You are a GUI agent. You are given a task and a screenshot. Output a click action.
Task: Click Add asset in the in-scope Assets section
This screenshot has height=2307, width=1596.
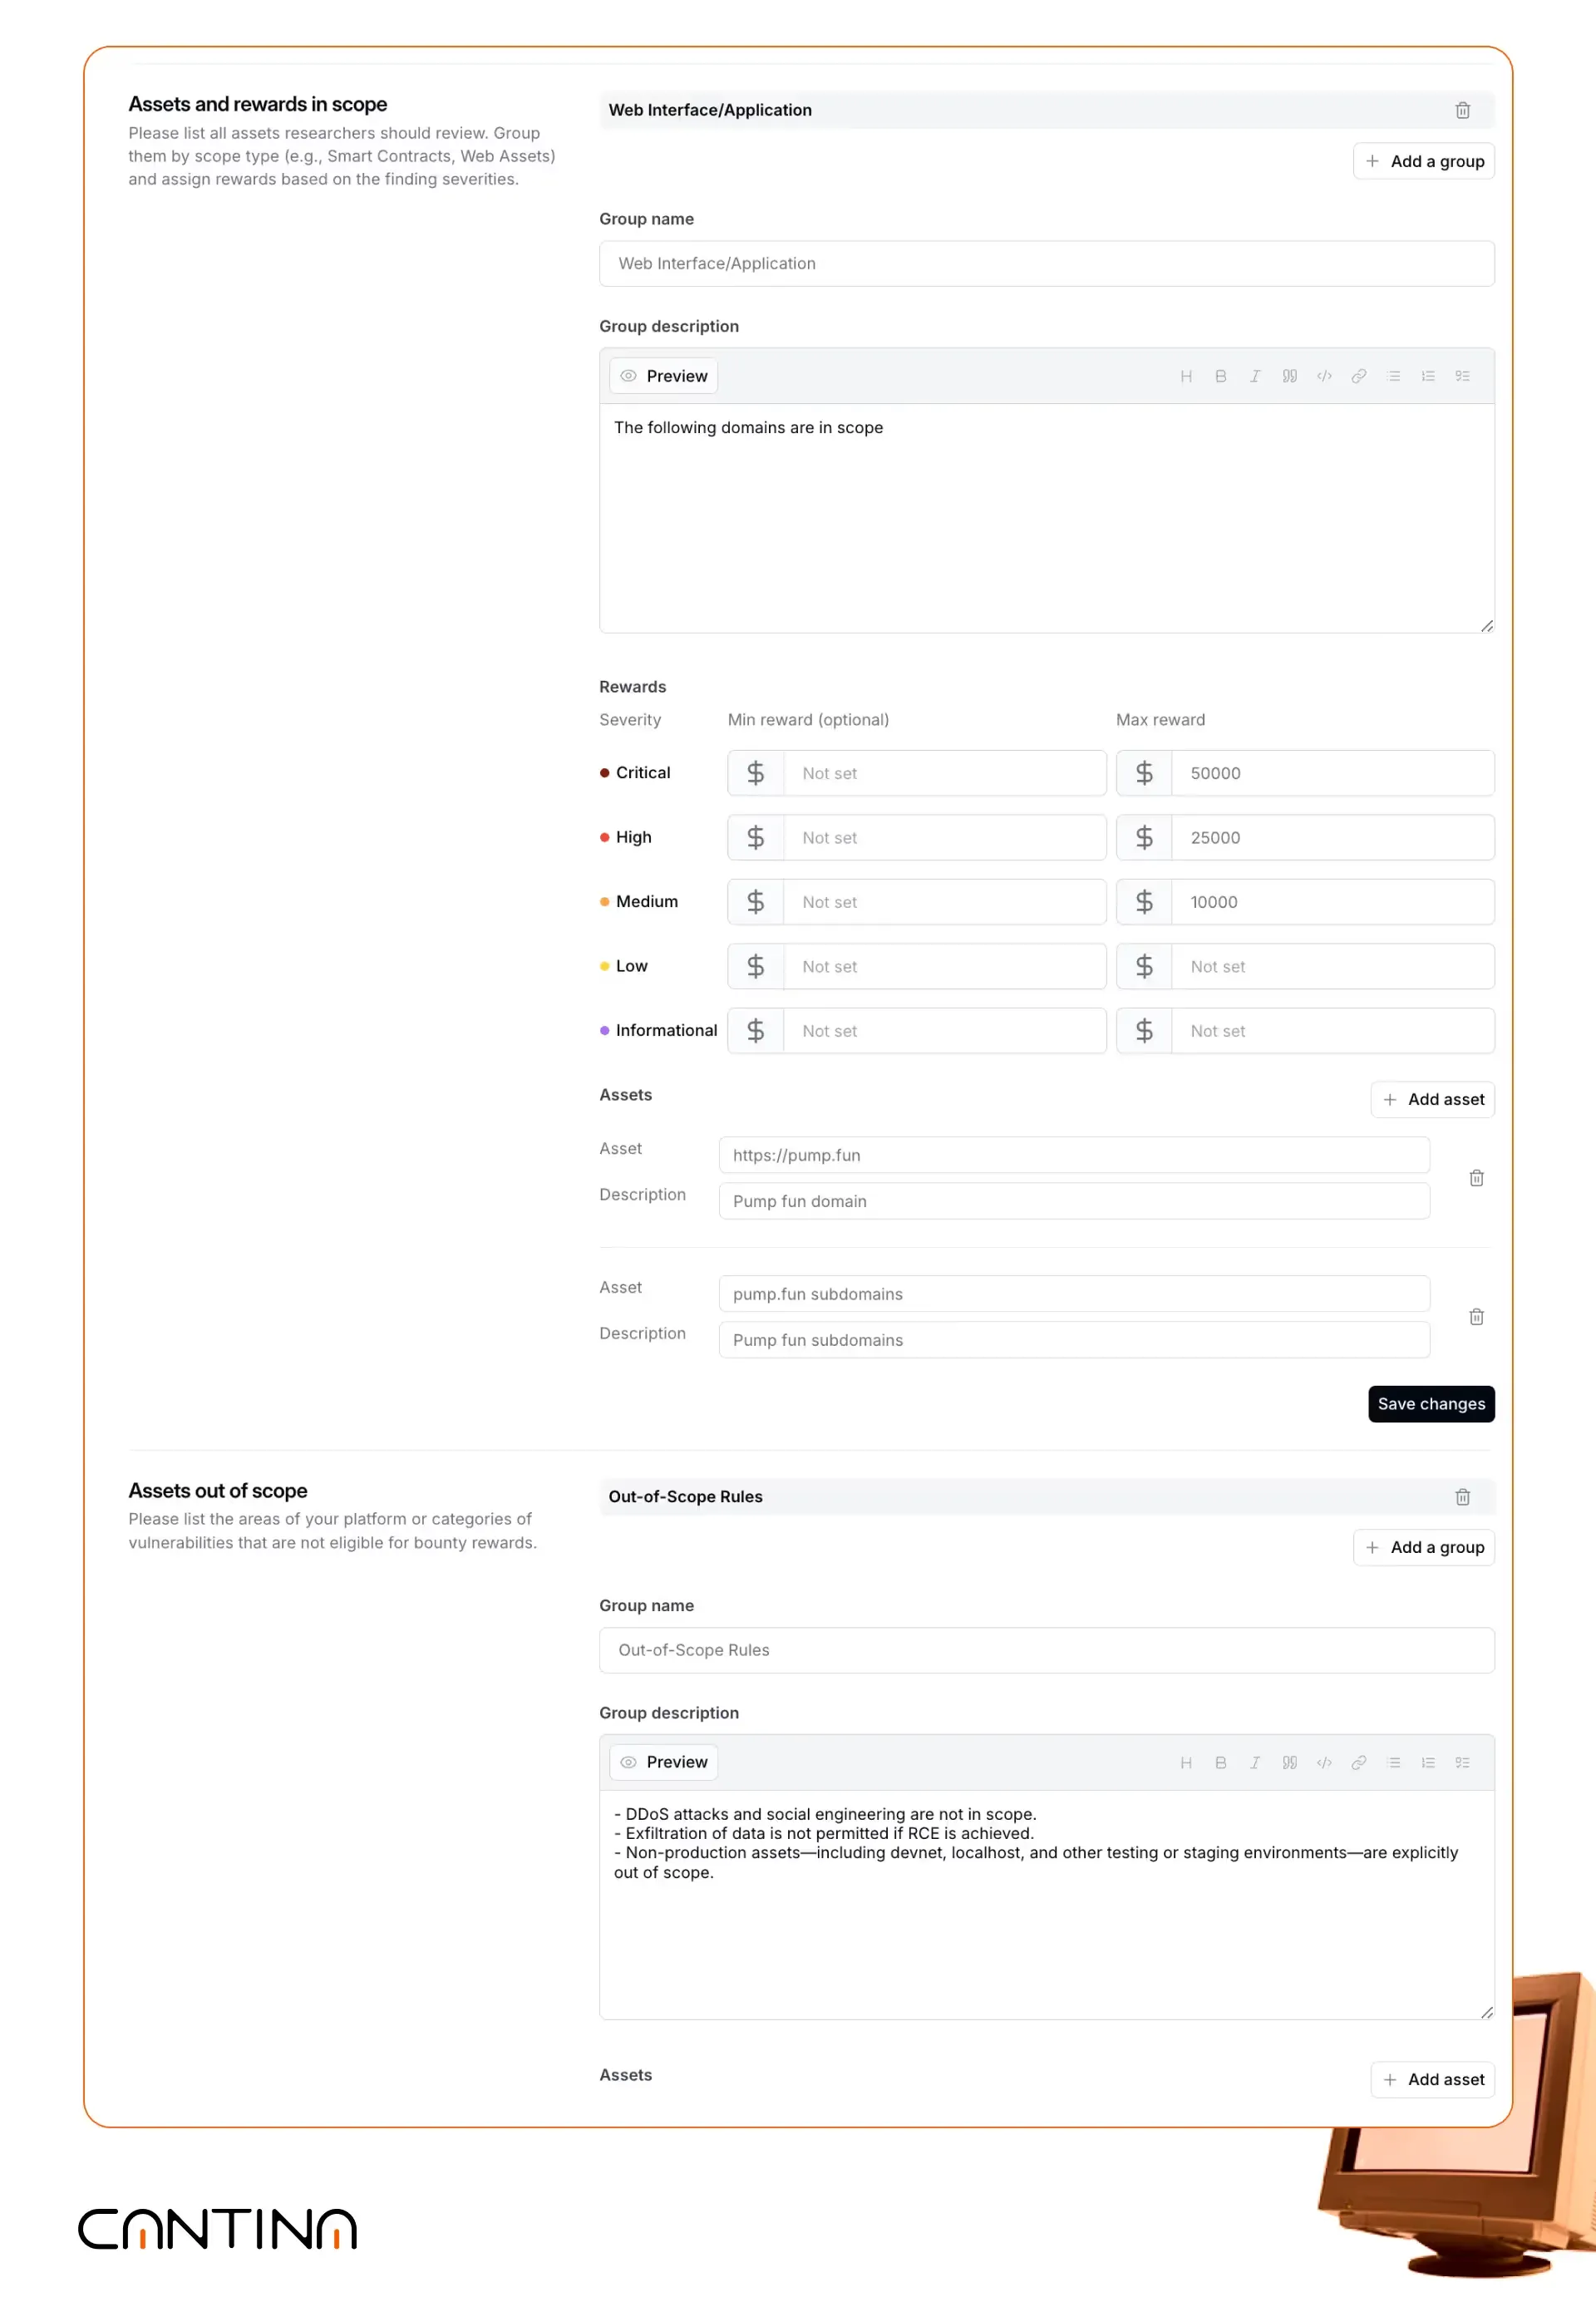tap(1432, 1099)
